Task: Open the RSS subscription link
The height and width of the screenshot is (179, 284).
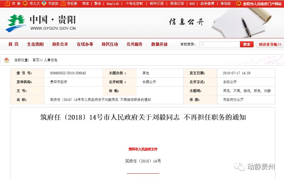Action: pos(192,3)
